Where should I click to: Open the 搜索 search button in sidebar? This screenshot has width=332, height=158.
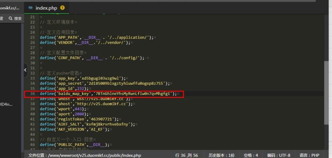[x=15, y=19]
